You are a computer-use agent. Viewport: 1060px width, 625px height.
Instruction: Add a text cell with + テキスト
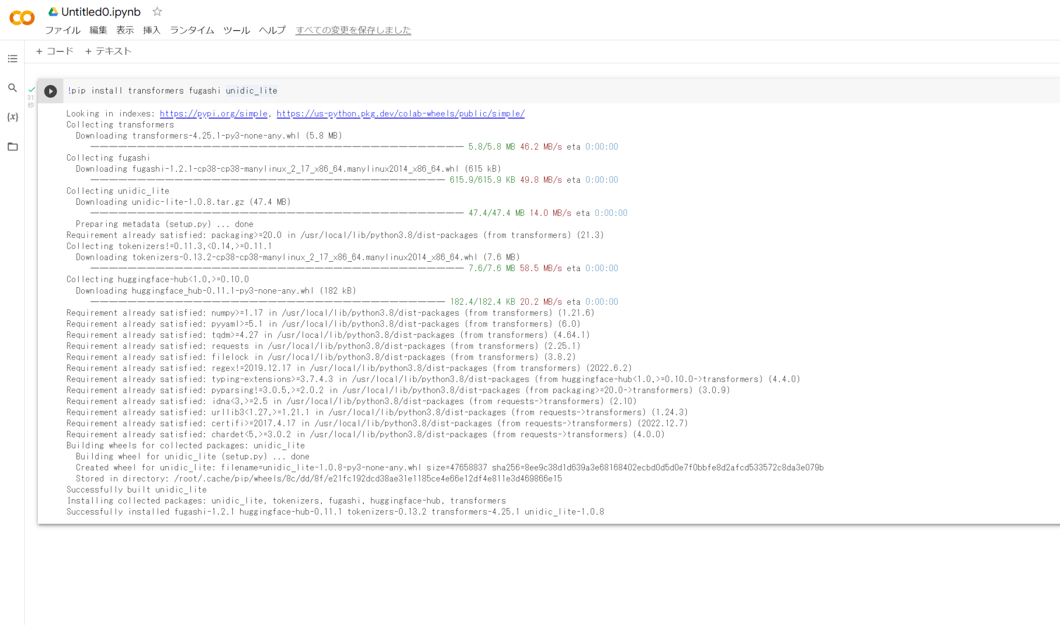click(108, 51)
